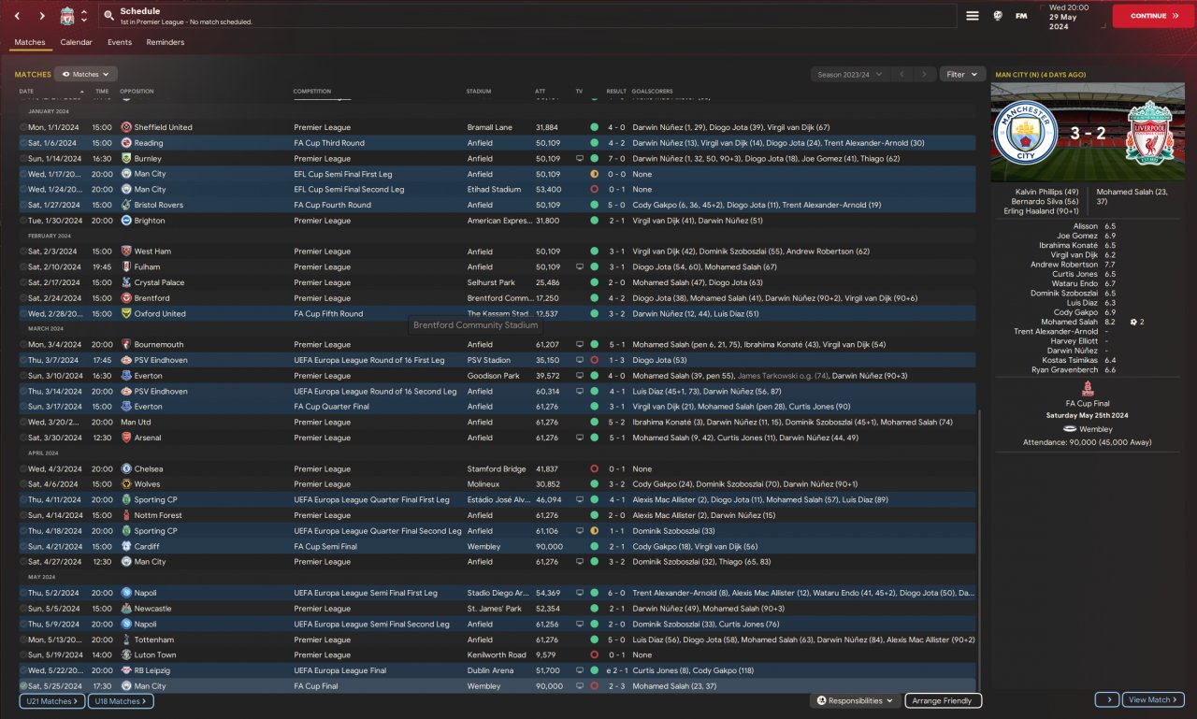Click the FA Cup trophy icon
1197x719 pixels.
click(x=1089, y=388)
